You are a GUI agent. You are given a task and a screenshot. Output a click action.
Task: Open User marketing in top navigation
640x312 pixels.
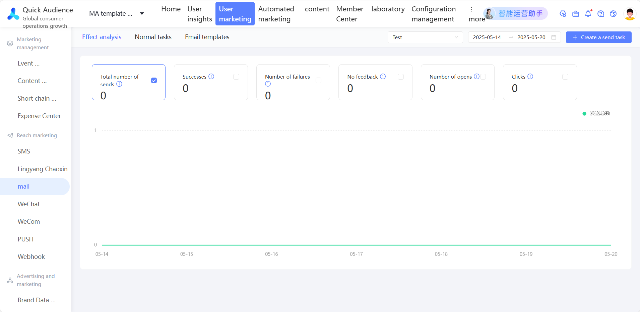[x=235, y=14]
